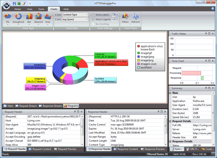Open the Help ribbon tab

(66, 9)
